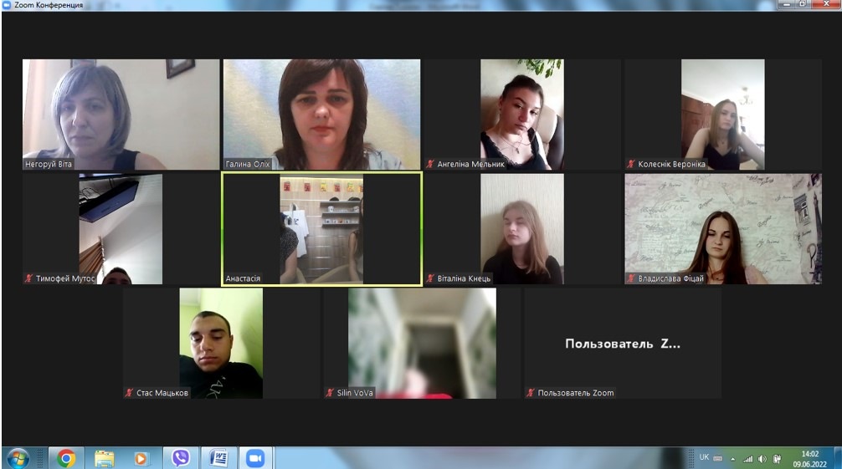
Task: Open Windows Start menu orb
Action: pyautogui.click(x=18, y=459)
